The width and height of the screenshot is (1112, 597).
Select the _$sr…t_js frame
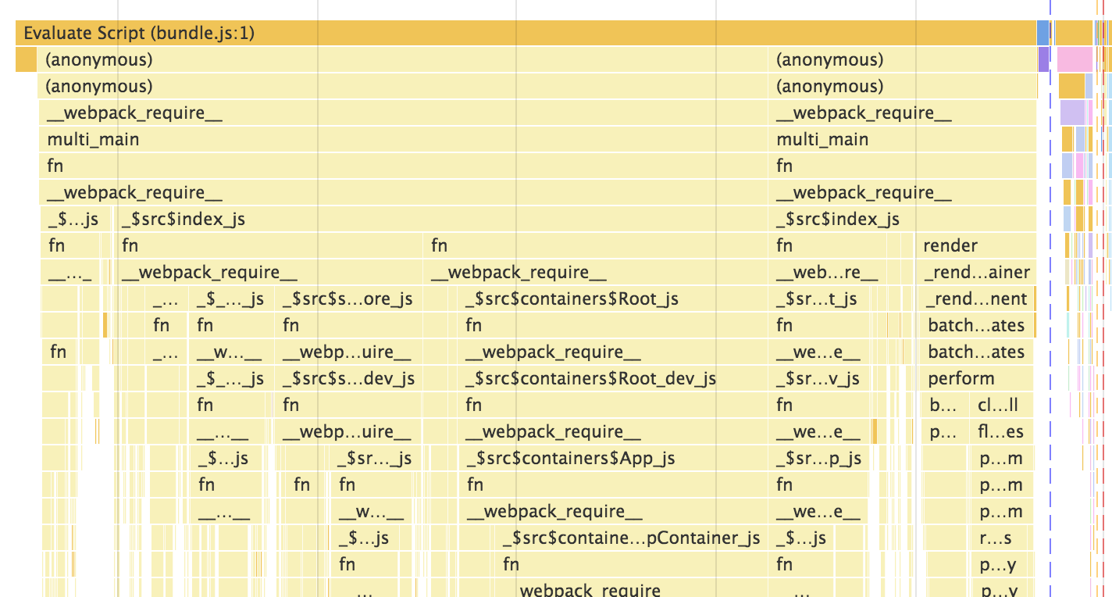[x=819, y=299]
